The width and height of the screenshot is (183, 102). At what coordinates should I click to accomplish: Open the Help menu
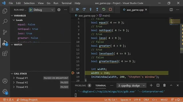pyautogui.click(x=77, y=3)
